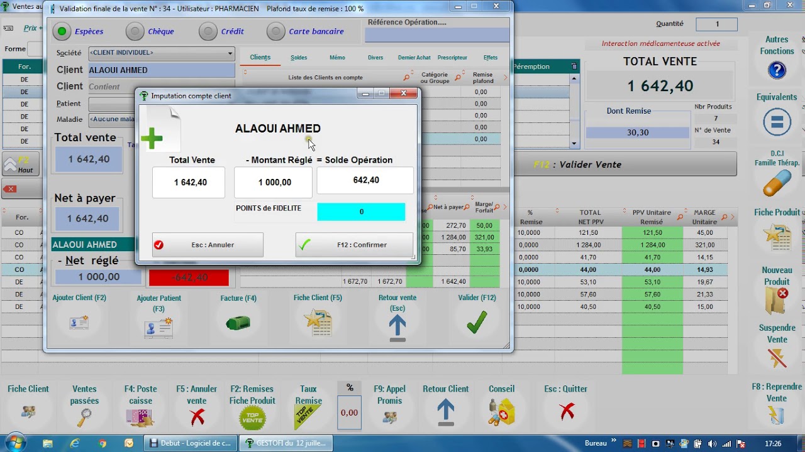Click the Retour vente (Esc) arrow icon
This screenshot has width=805, height=452.
pyautogui.click(x=397, y=328)
